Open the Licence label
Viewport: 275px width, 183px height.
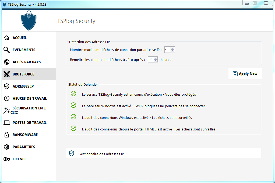pyautogui.click(x=19, y=159)
